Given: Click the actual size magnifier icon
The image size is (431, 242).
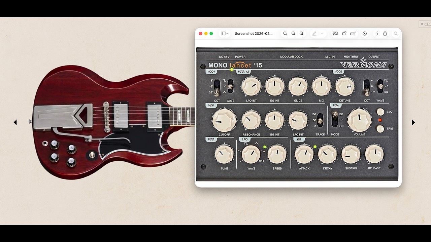Looking at the screenshot, I should (x=293, y=34).
